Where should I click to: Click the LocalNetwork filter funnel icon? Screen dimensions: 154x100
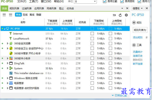coord(11,39)
